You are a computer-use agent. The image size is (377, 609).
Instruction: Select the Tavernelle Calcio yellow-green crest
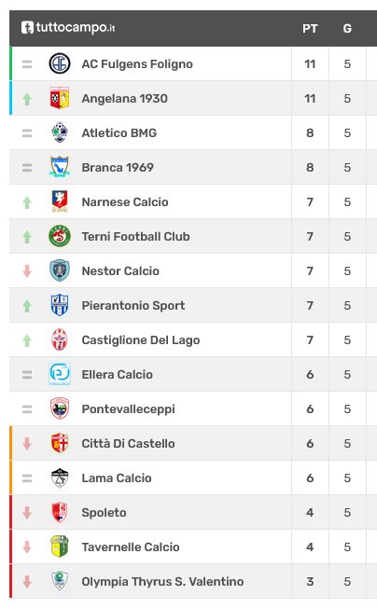coord(60,547)
